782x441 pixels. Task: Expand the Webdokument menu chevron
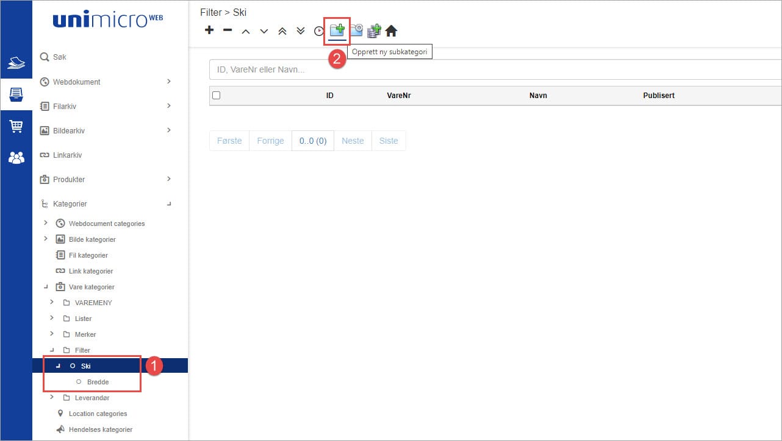pyautogui.click(x=169, y=81)
